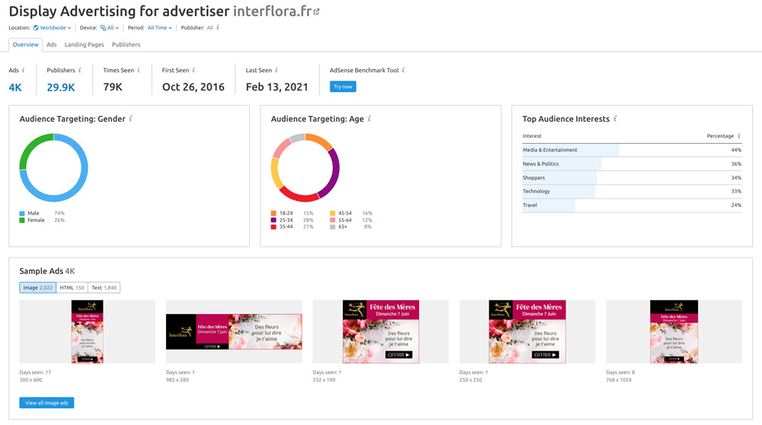This screenshot has height=425, width=762.
Task: Click the Interest column header
Action: [x=532, y=136]
